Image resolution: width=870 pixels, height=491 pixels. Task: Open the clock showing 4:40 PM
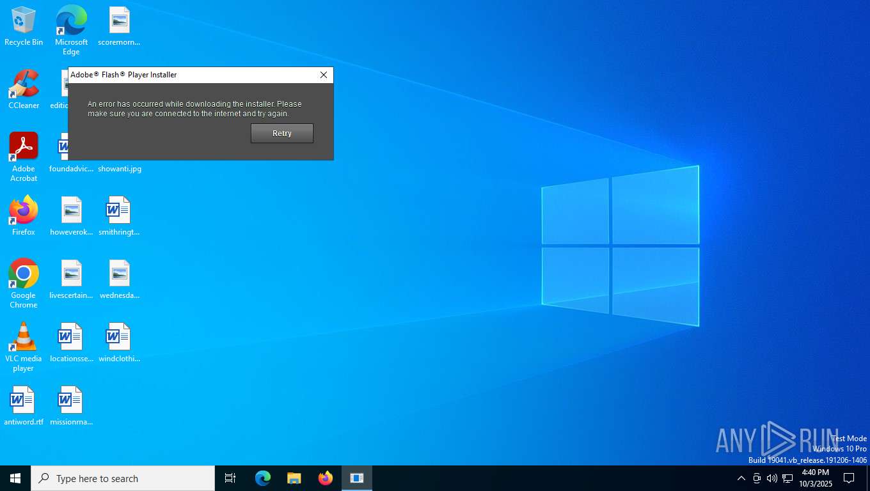815,478
